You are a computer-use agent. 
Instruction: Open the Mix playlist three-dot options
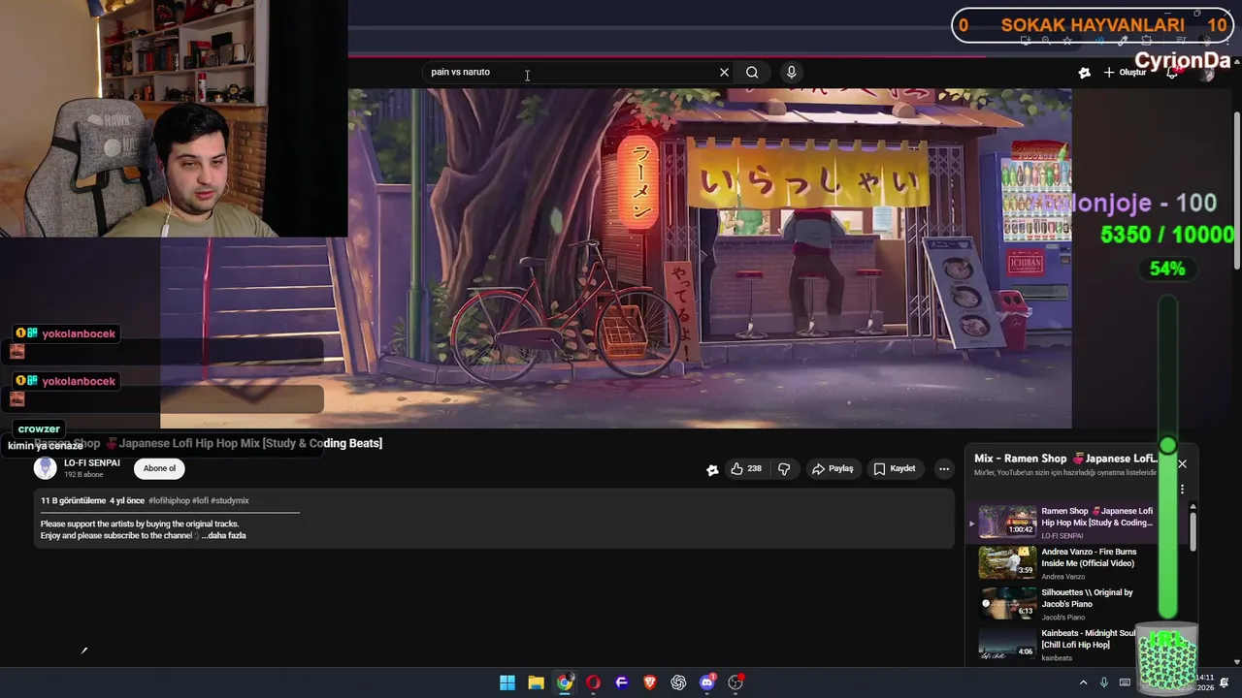coord(1182,489)
